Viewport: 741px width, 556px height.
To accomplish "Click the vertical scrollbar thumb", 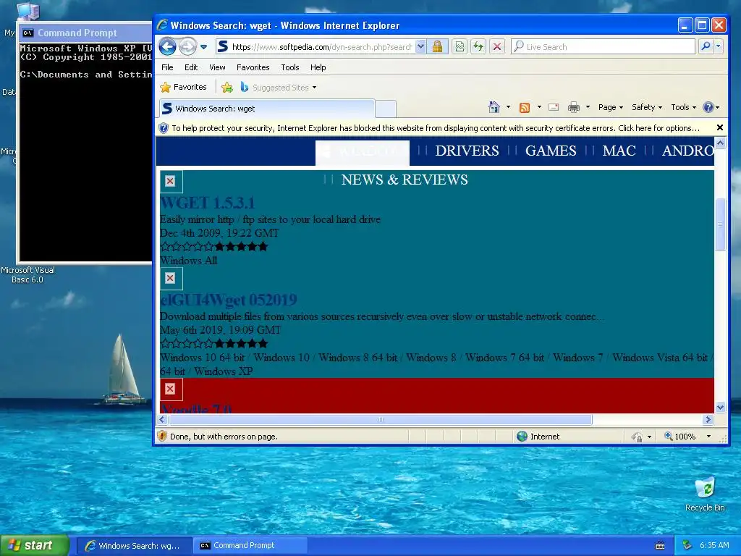I will tap(720, 225).
